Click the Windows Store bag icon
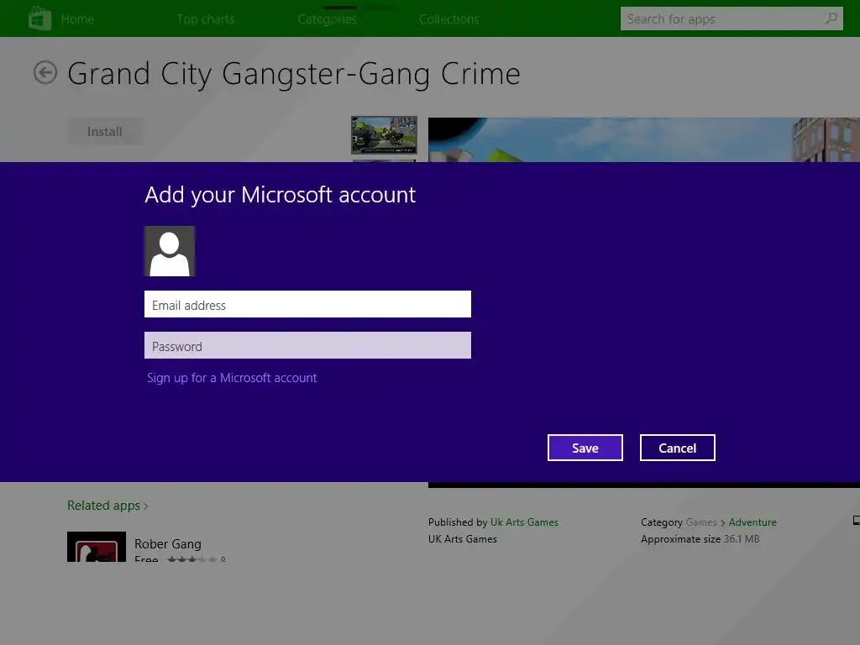The width and height of the screenshot is (860, 645). pos(40,18)
